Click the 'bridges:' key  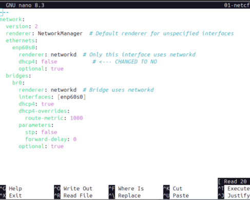pyautogui.click(x=18, y=76)
